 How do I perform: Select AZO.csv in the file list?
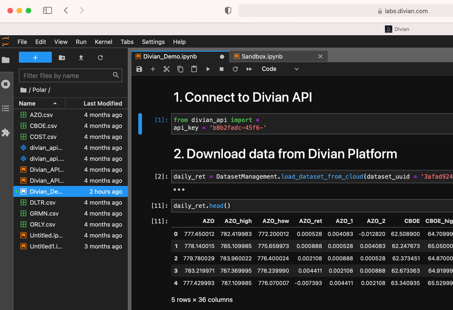click(71, 115)
